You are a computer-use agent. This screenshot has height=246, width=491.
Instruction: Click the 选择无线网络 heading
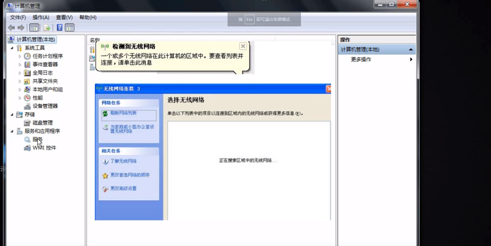coord(186,100)
